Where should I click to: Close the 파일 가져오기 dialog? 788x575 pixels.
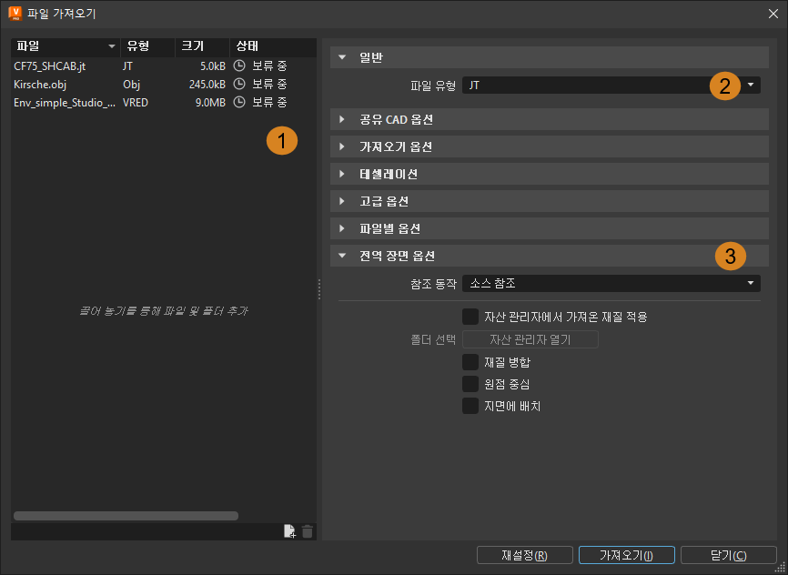click(x=773, y=14)
